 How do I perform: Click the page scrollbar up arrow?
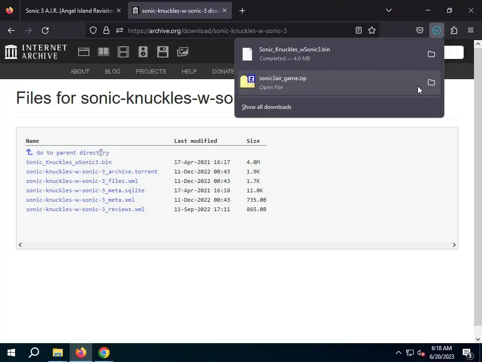click(x=478, y=44)
